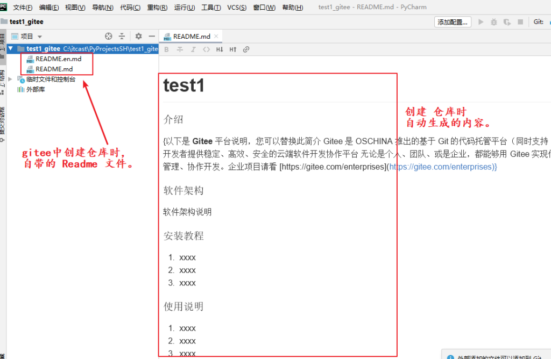
Task: Click the collapse all icon in project panel
Action: point(122,37)
